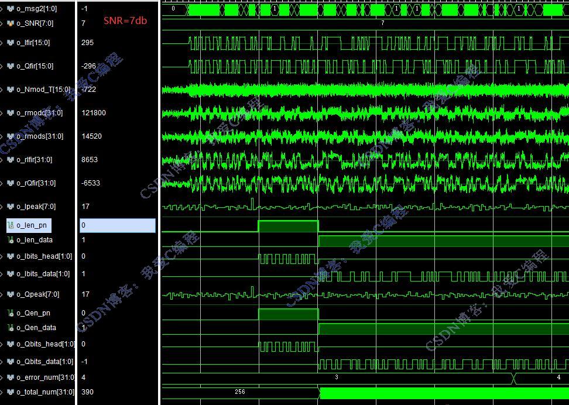
Task: Click the o_Ipeak[7:0] bus icon
Action: click(11, 207)
